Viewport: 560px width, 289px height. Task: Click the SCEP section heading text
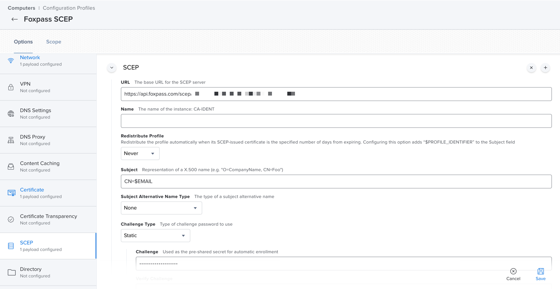(131, 68)
